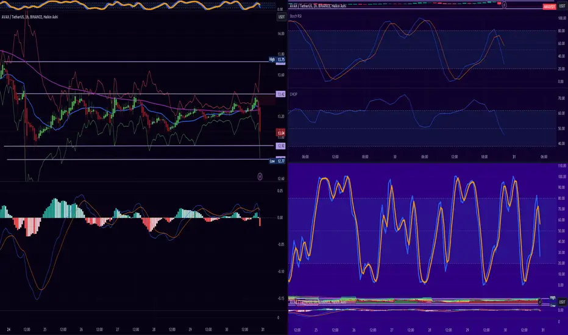Click the red AVAXUSDT price label
This screenshot has width=568, height=335.
pyautogui.click(x=549, y=7)
